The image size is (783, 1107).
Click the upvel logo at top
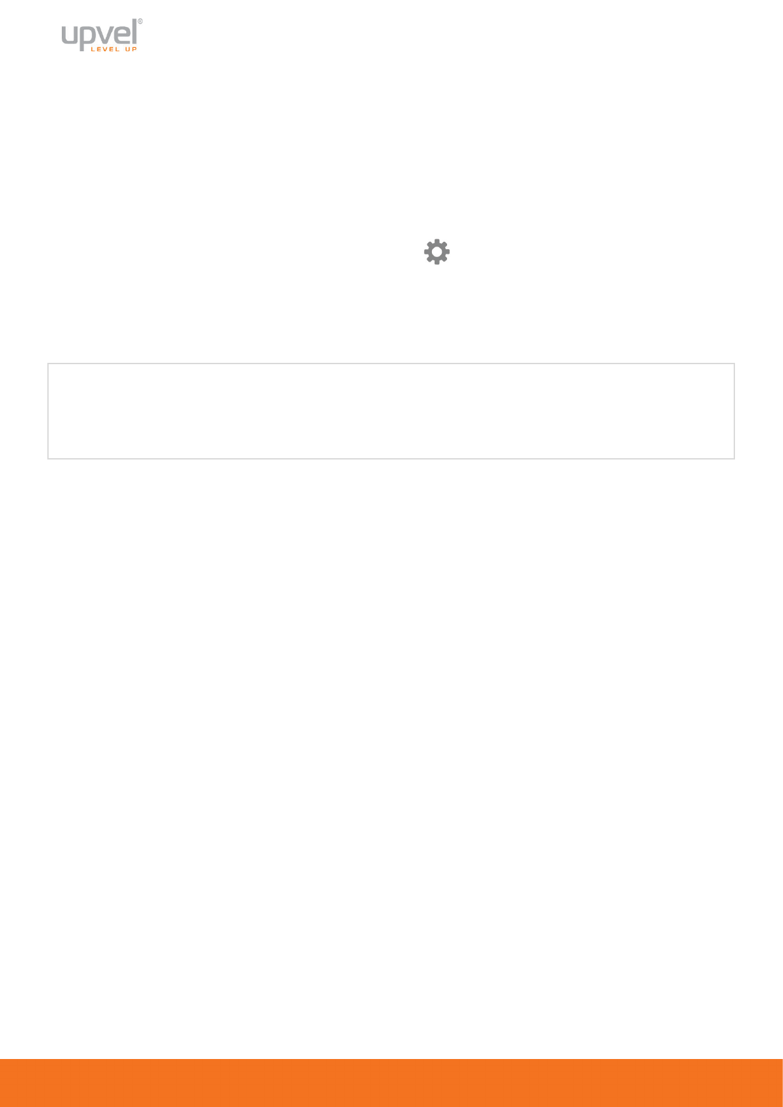coord(102,35)
